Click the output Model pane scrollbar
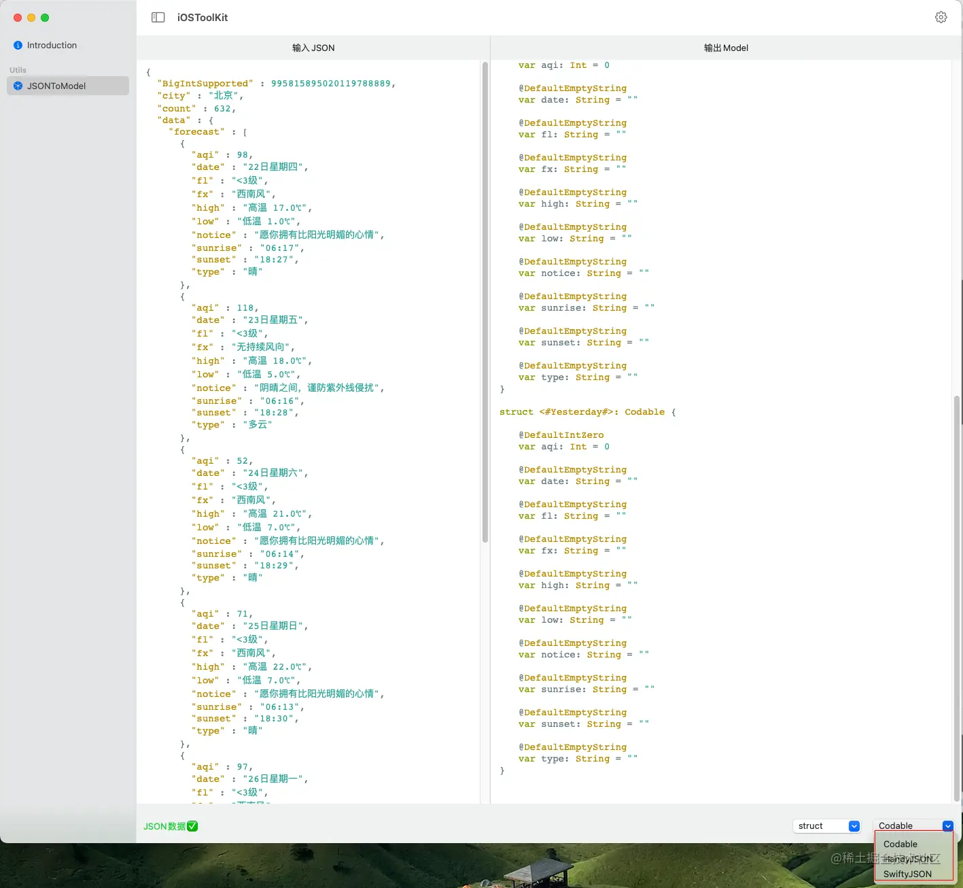Screen dimensions: 963x888 click(x=958, y=598)
